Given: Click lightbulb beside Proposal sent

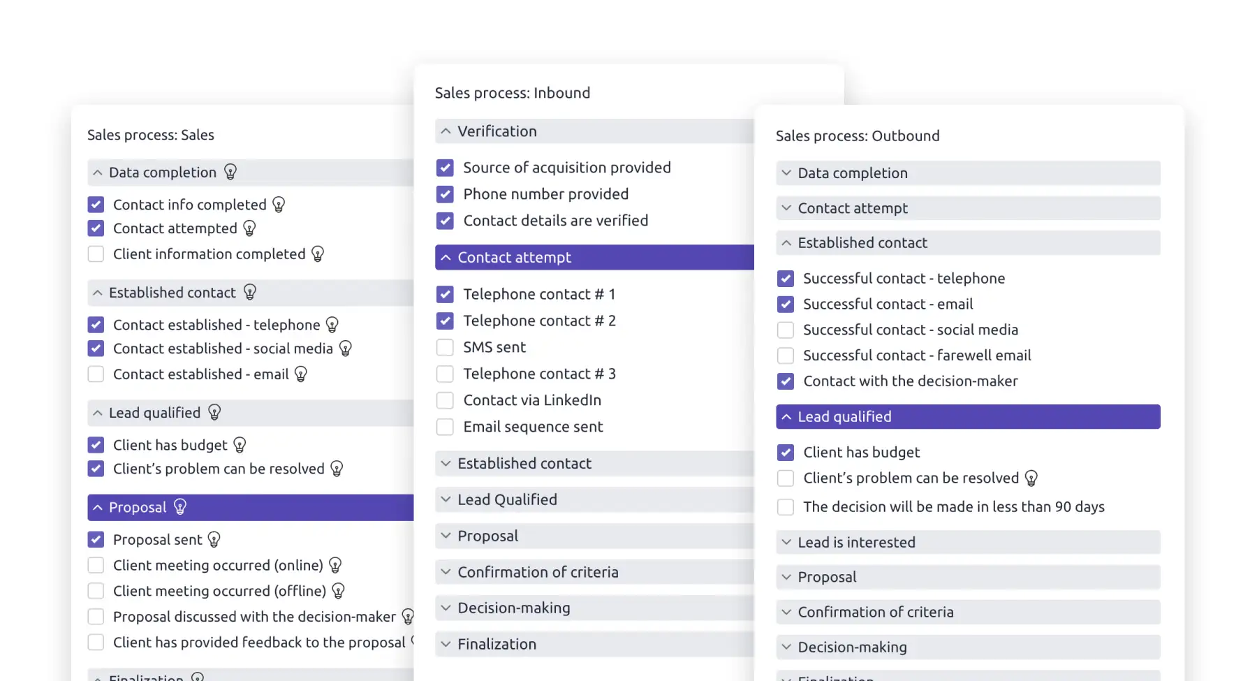Looking at the screenshot, I should pos(214,539).
